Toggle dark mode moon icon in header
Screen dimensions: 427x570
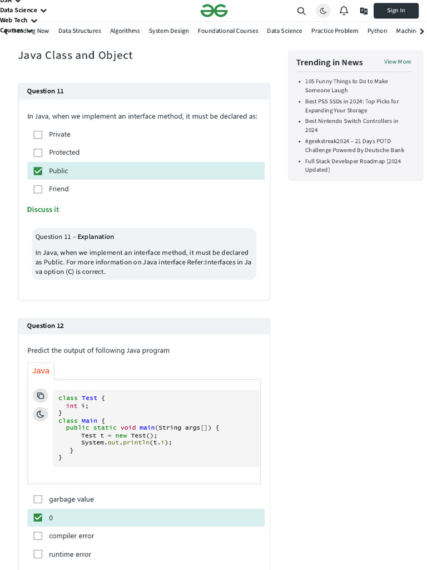click(323, 11)
